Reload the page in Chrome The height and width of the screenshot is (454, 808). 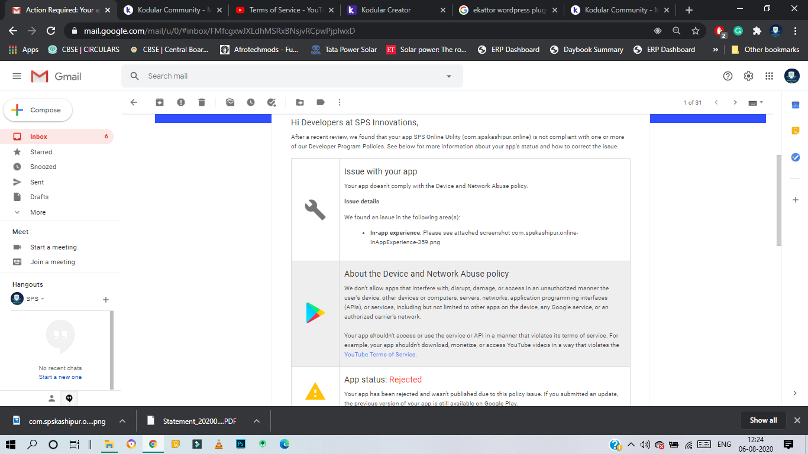51,31
